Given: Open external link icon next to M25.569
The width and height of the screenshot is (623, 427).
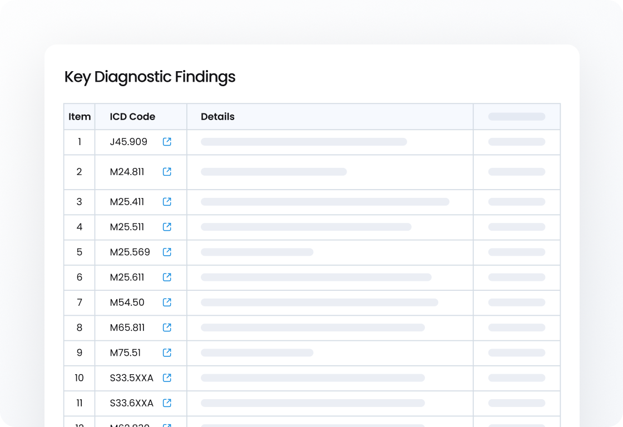Looking at the screenshot, I should pyautogui.click(x=167, y=252).
